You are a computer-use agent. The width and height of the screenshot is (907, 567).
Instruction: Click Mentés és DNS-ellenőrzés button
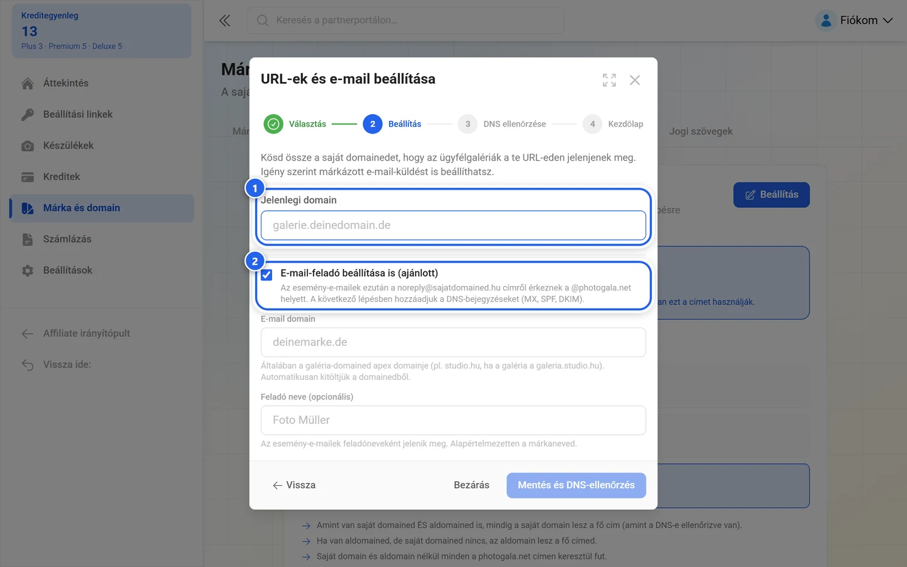point(576,485)
